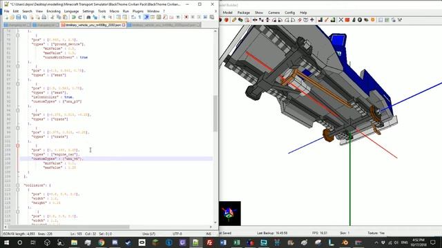Click Save icon in Notepad++ toolbar
The width and height of the screenshot is (442, 248).
click(19, 17)
